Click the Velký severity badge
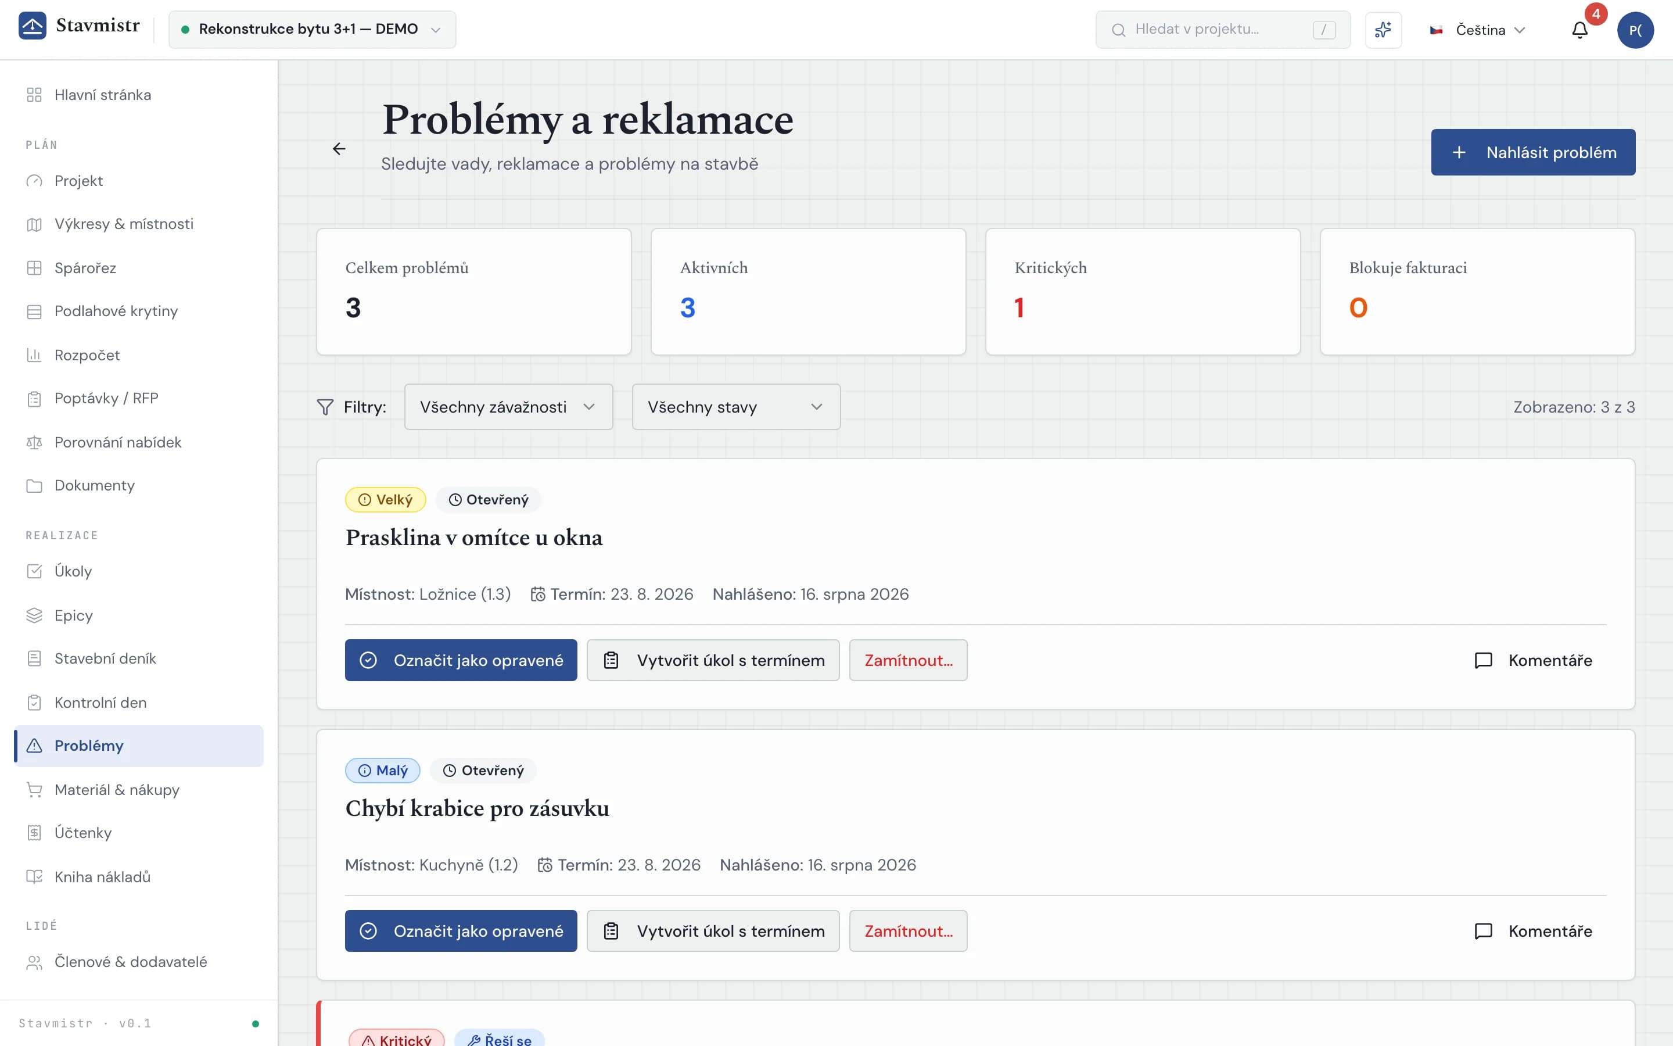The image size is (1673, 1046). (x=385, y=500)
